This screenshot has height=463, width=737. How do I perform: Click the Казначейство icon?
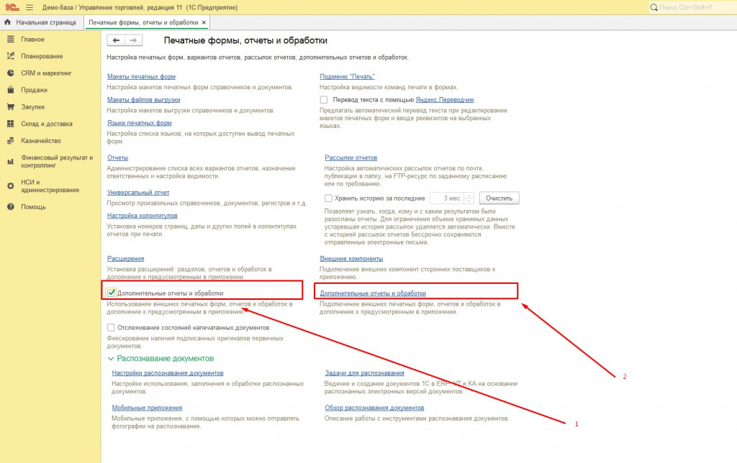click(10, 140)
